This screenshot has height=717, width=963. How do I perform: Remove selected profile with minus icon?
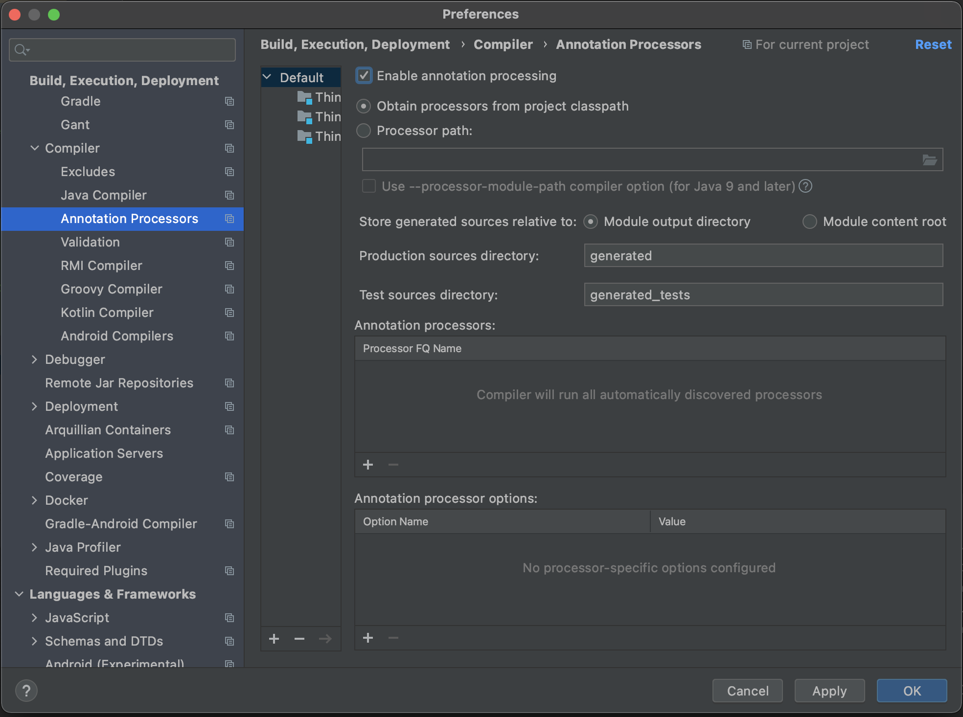pos(299,639)
